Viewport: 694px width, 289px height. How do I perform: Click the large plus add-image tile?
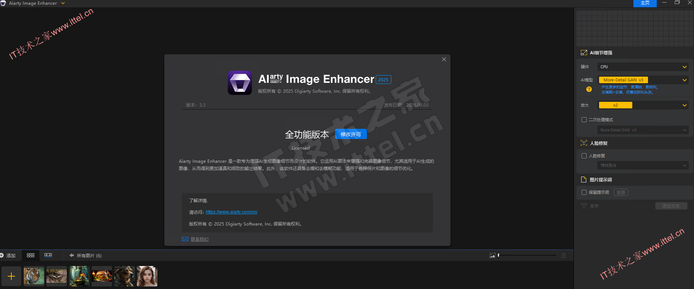click(11, 276)
